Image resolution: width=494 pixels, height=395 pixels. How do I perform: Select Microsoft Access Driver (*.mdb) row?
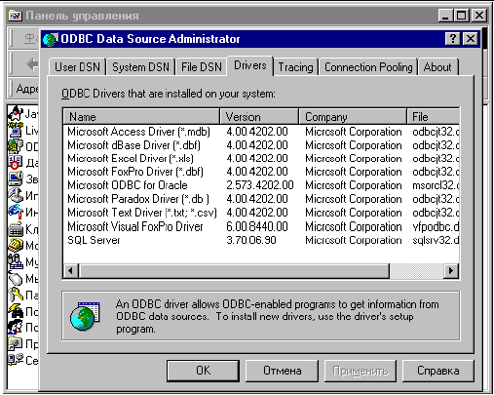point(261,132)
